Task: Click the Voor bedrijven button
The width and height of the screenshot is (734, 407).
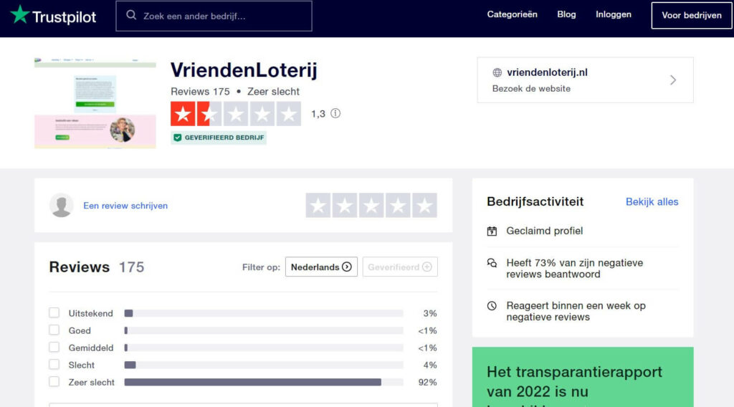Action: coord(692,16)
